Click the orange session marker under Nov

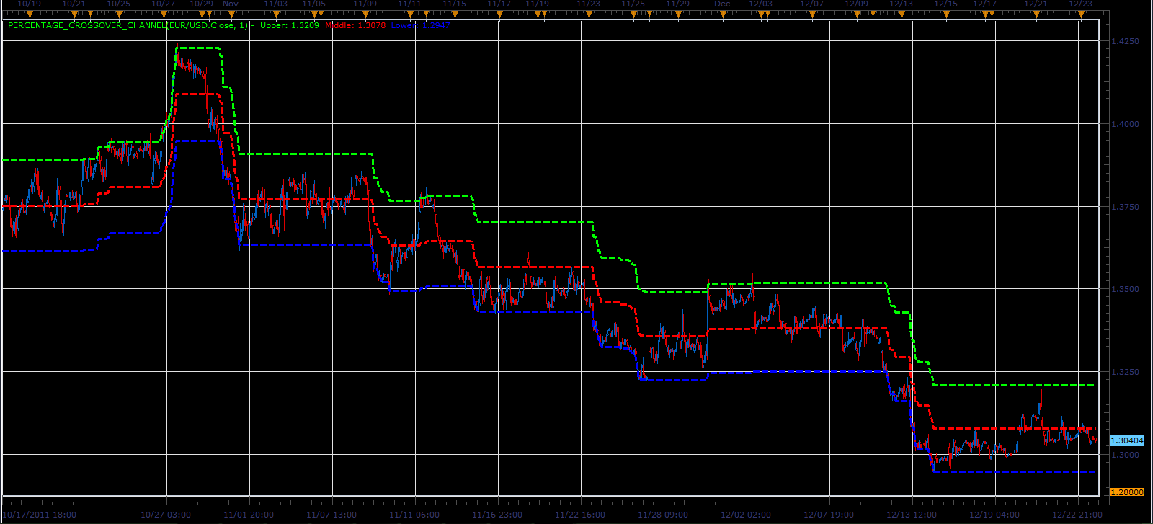point(231,14)
